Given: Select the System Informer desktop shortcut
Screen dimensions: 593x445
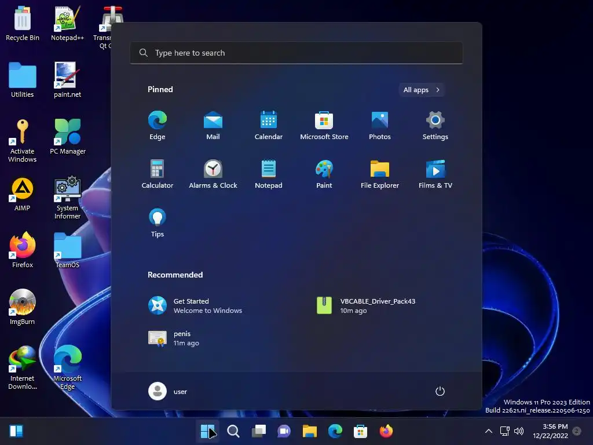Looking at the screenshot, I should tap(67, 198).
